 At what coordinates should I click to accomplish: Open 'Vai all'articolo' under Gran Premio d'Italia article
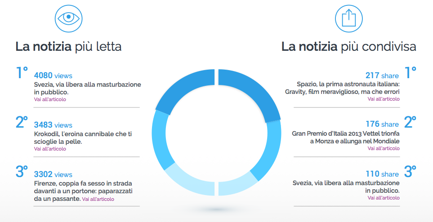pos(383,148)
